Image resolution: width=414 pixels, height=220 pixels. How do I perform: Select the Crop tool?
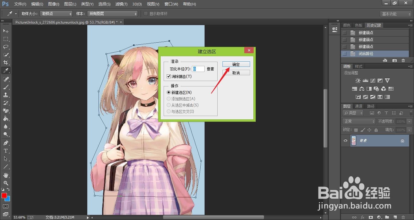pos(6,63)
